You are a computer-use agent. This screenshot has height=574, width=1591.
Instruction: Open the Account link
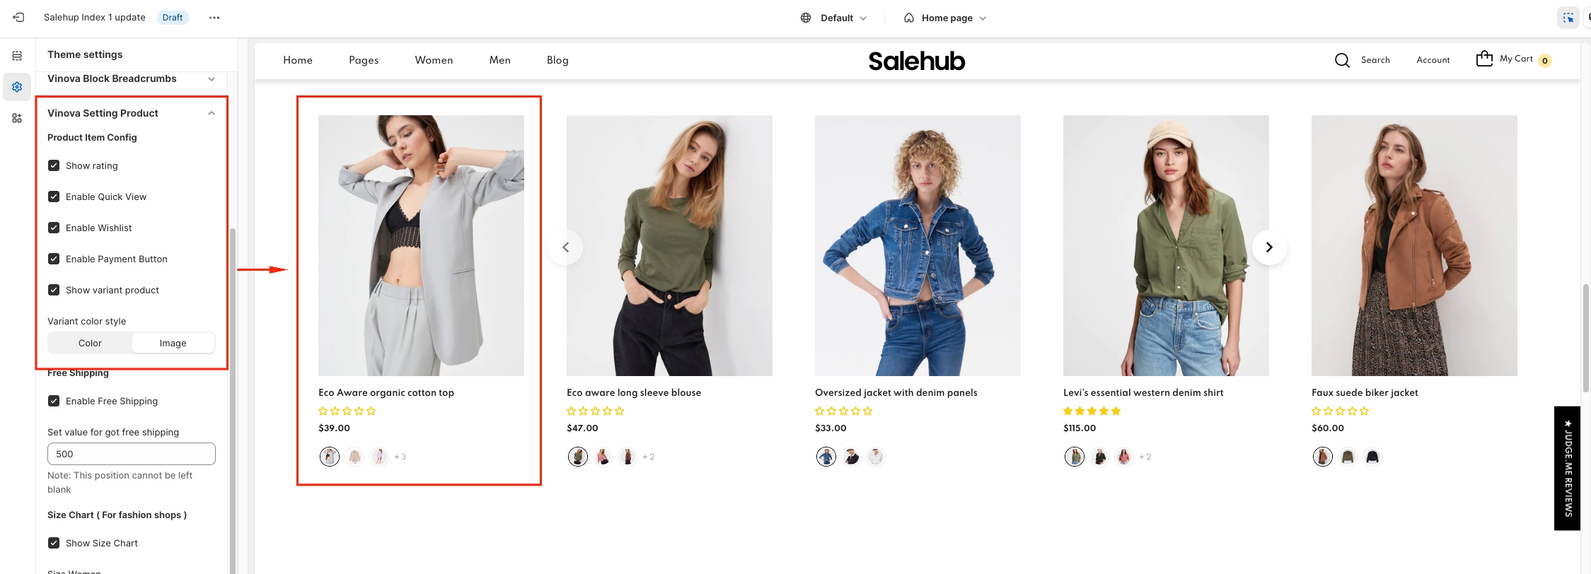point(1433,60)
